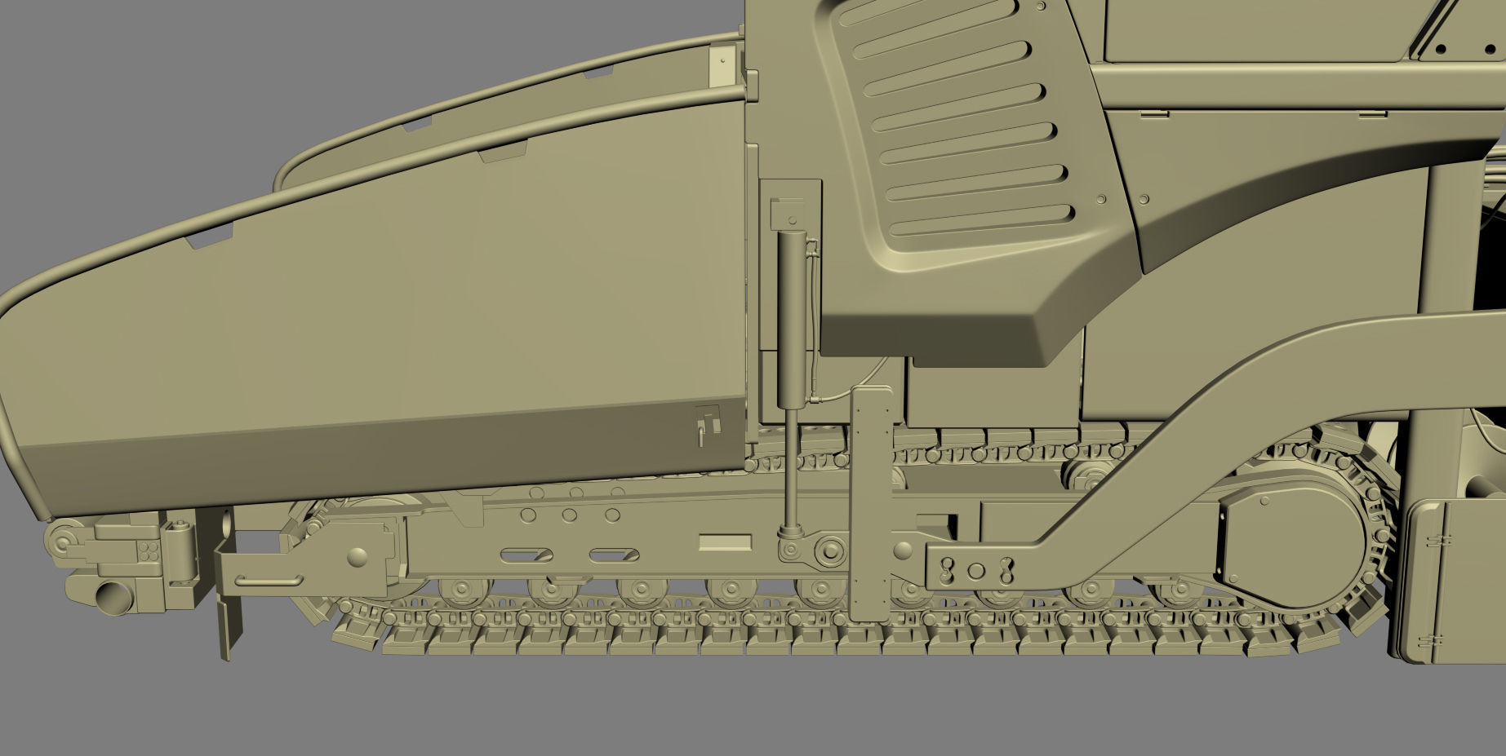Viewport: 1506px width, 756px height.
Task: Click the push roller at hopper front
Action: (x=63, y=539)
